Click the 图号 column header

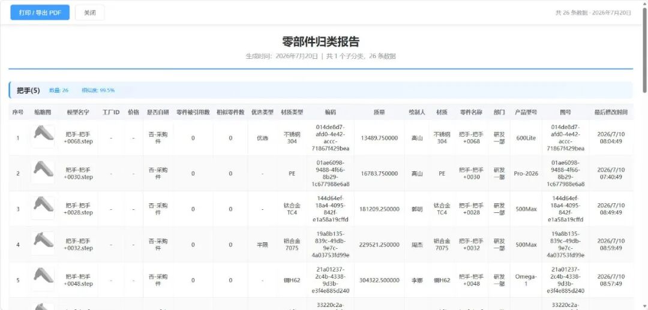565,112
